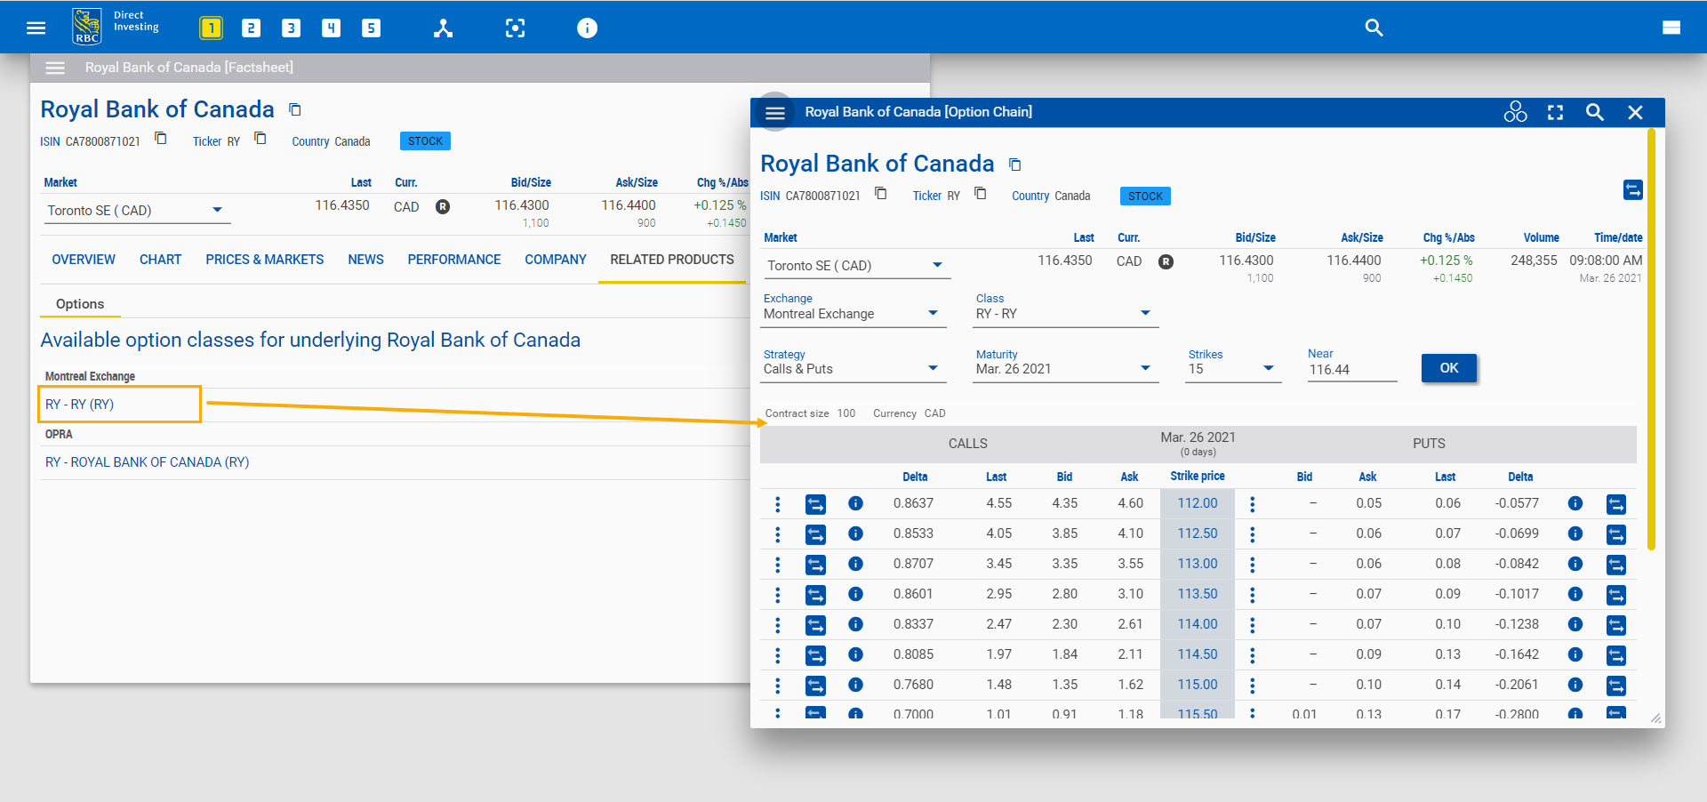Copy the ISIN CA7800871021 with copy icon

coord(880,194)
